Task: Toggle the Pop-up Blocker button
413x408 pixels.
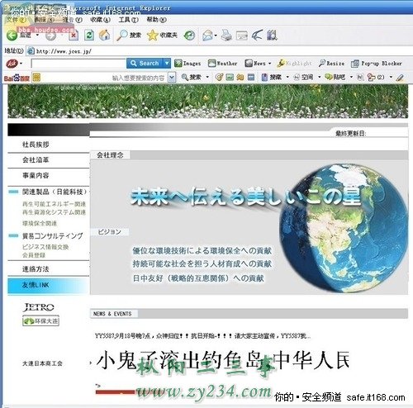Action: click(377, 64)
